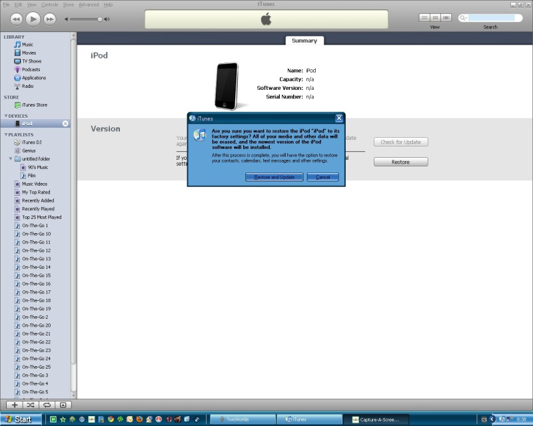
Task: Open the Windows Start menu
Action: pyautogui.click(x=21, y=419)
